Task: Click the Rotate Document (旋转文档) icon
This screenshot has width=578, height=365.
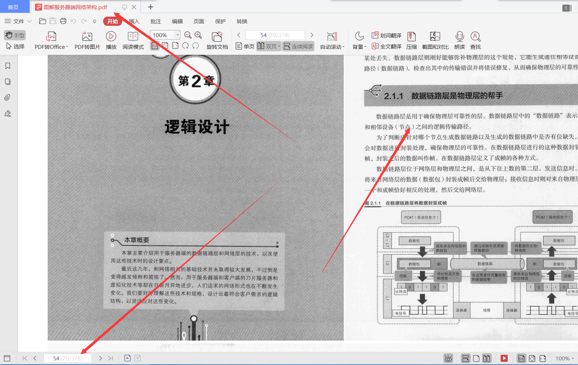Action: 217,36
